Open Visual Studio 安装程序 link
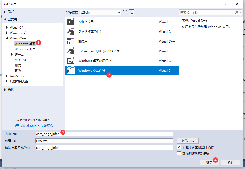This screenshot has height=169, width=245. (x=33, y=126)
